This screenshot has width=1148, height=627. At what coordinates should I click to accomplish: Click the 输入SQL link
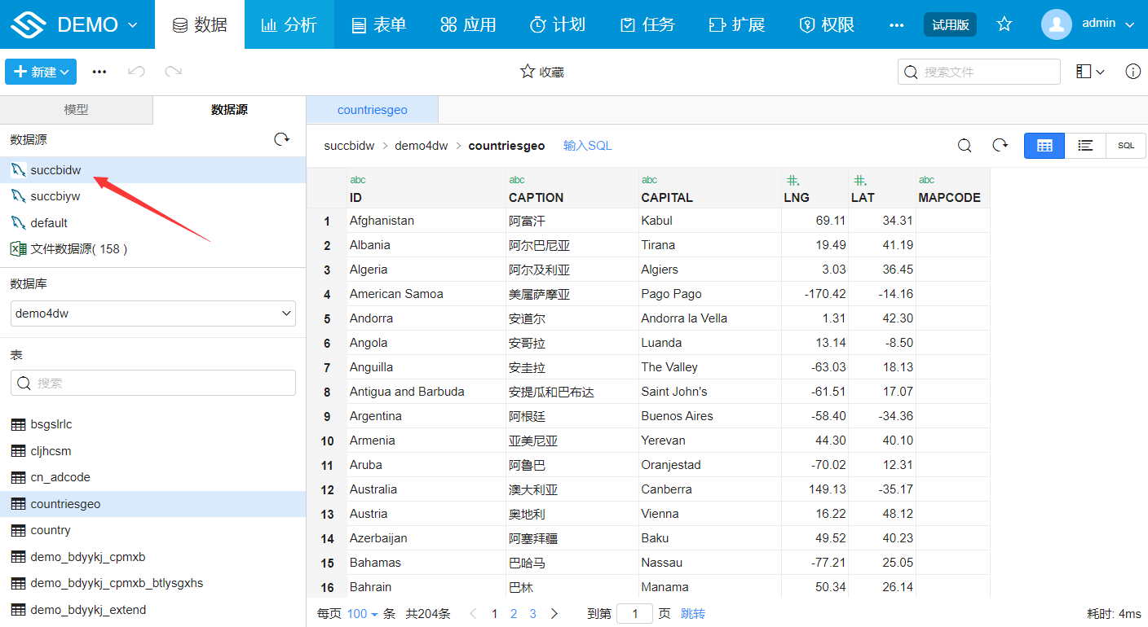[x=587, y=146]
